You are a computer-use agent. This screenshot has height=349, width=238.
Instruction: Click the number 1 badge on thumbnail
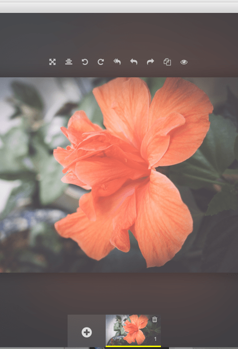pos(155,339)
